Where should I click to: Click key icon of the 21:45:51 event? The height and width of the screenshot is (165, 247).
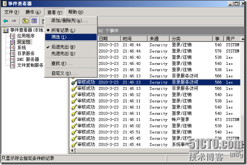click(74, 132)
